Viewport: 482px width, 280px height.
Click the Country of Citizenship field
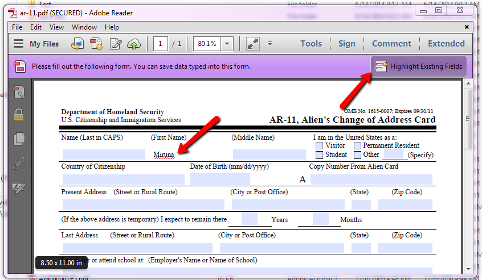click(x=123, y=179)
